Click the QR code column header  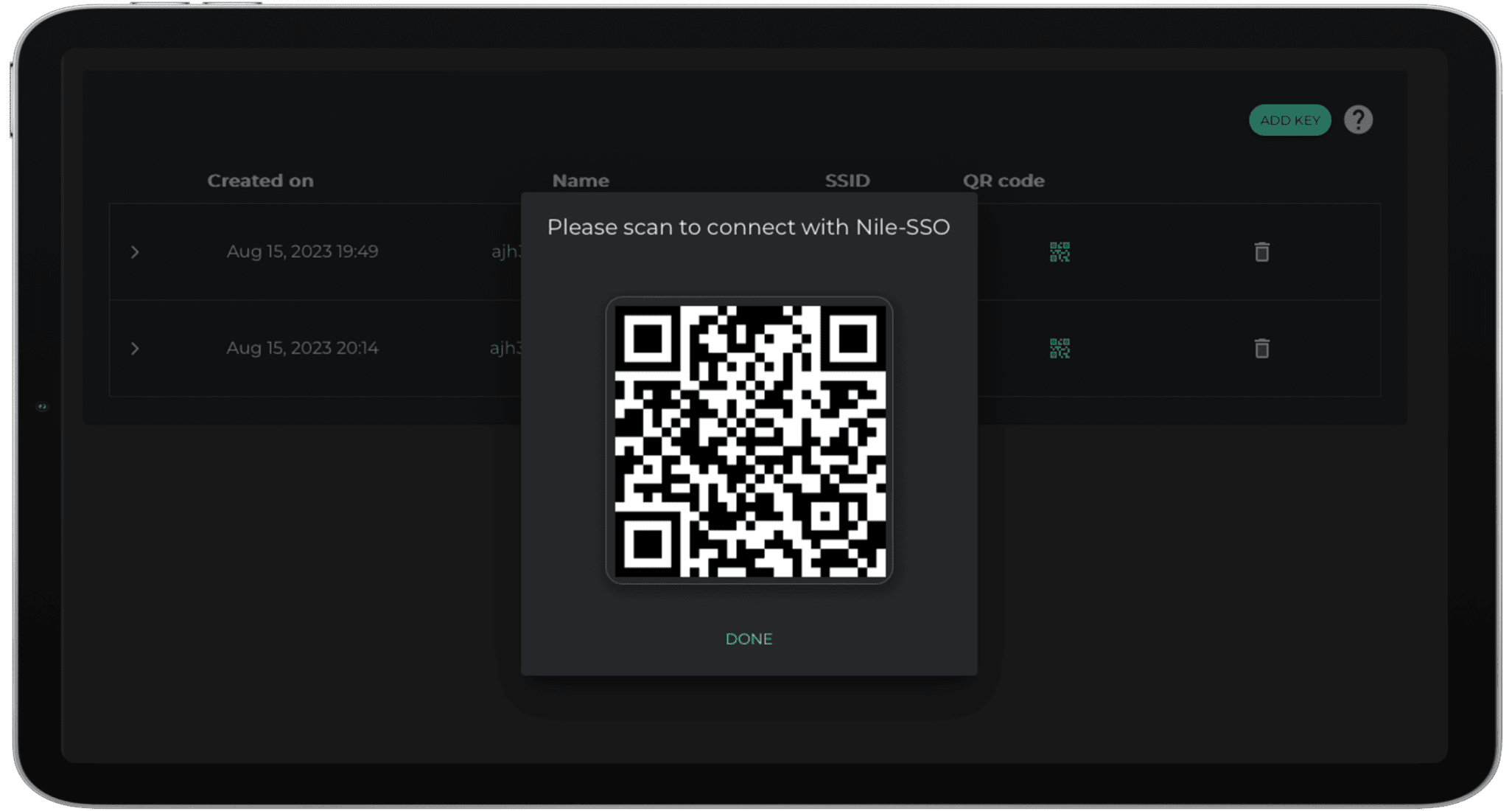coord(1004,181)
